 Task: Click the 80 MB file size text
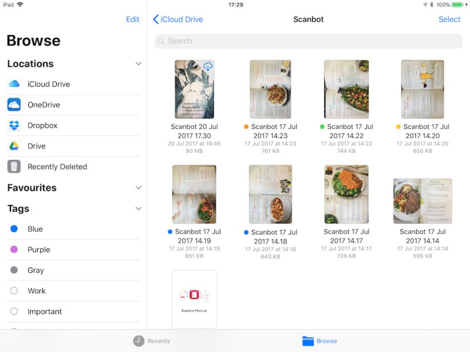(194, 151)
